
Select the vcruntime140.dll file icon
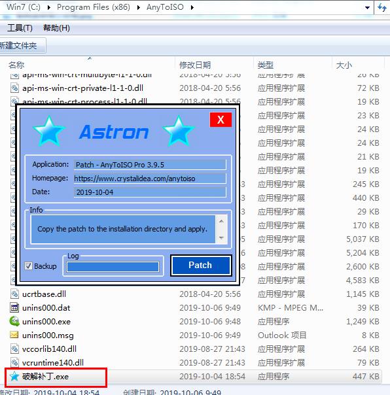tap(14, 362)
